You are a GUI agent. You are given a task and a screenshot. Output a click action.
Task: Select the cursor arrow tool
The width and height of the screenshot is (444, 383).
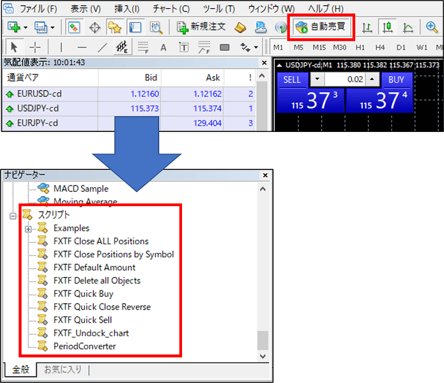(14, 47)
